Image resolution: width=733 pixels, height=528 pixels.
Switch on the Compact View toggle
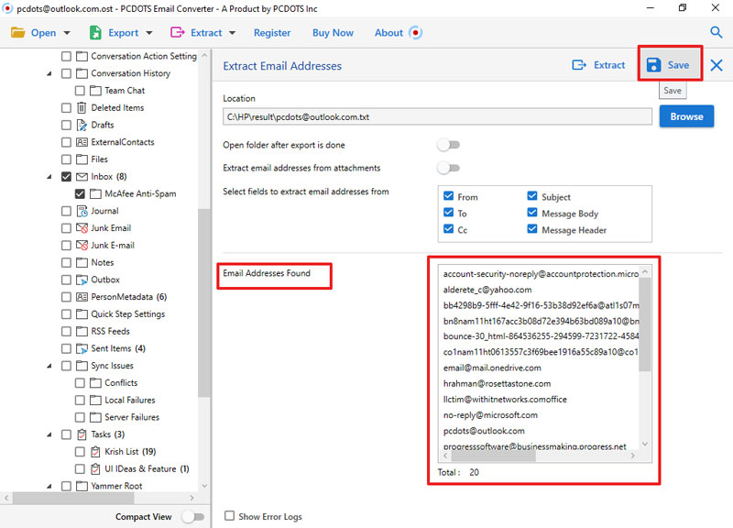pyautogui.click(x=194, y=516)
